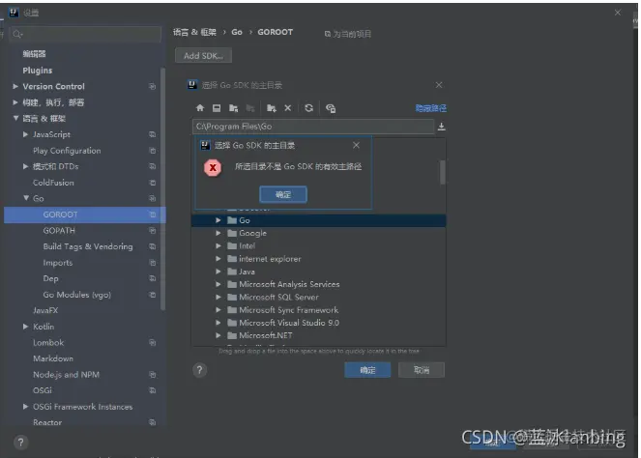Click the Add SDK... button
Screen dimensions: 641x458
tap(204, 56)
